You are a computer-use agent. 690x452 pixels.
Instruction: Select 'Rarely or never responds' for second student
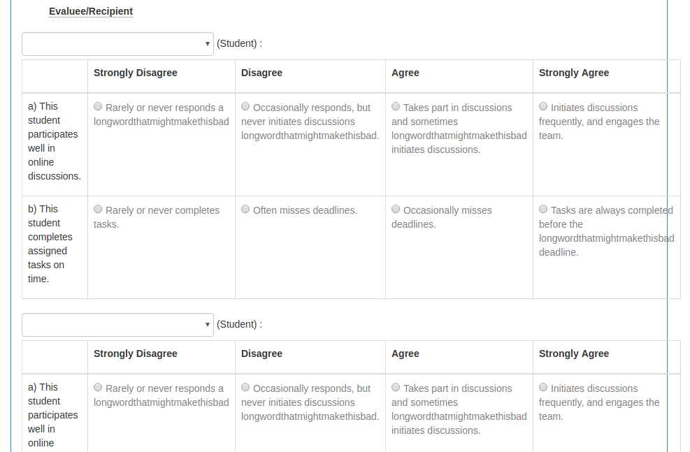(x=98, y=387)
